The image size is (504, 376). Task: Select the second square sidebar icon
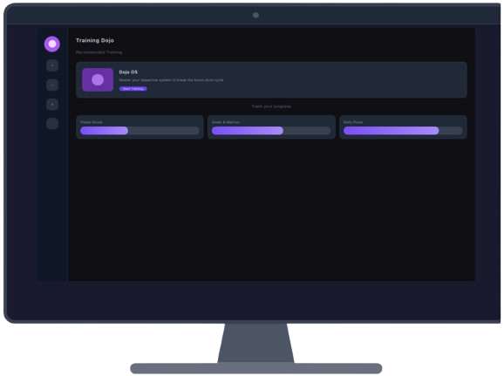click(x=52, y=85)
